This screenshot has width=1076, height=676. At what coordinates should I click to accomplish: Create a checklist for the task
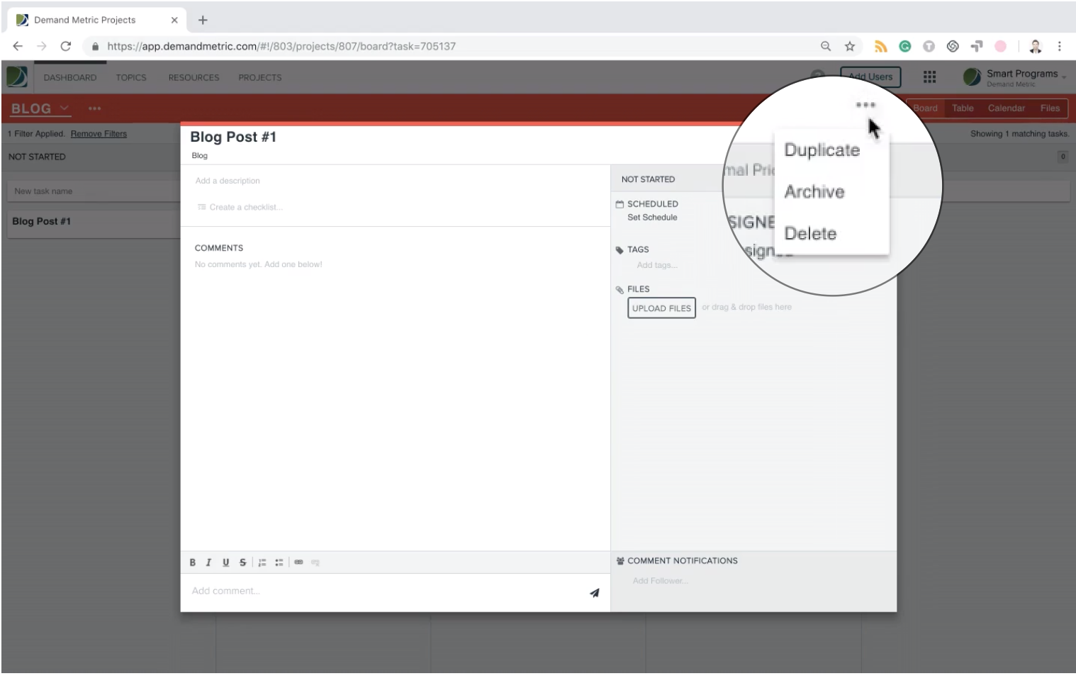(x=240, y=207)
